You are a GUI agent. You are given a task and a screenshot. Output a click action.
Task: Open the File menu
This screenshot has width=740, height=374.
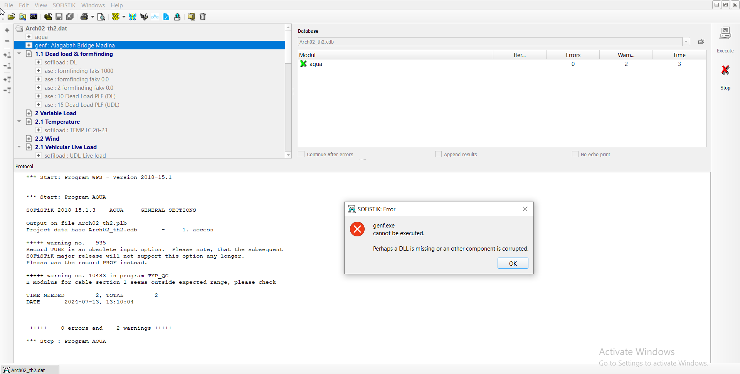point(8,5)
